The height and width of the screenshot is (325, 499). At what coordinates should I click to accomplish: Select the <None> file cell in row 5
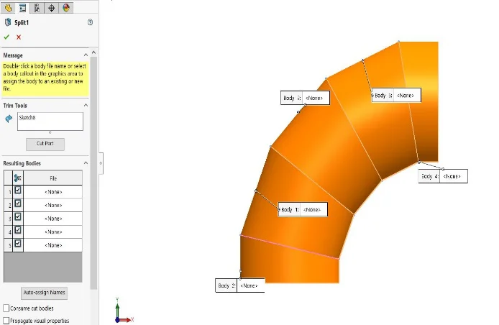point(52,245)
